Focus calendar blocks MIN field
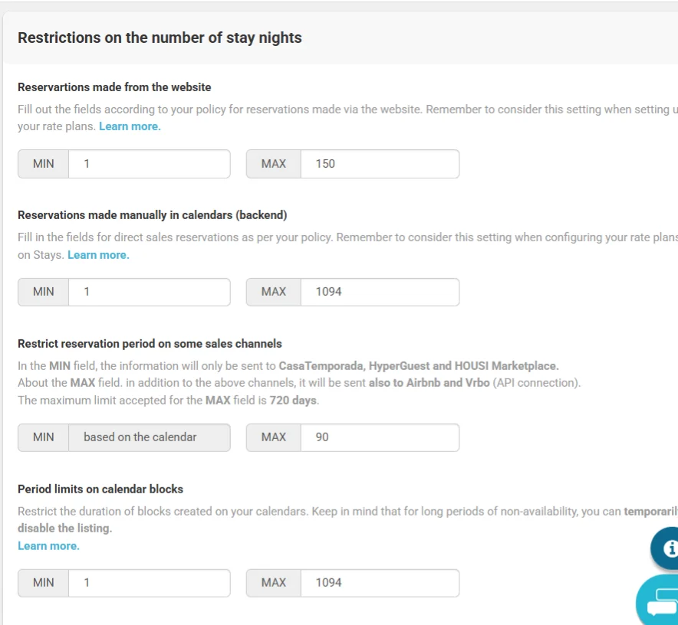 pos(150,583)
